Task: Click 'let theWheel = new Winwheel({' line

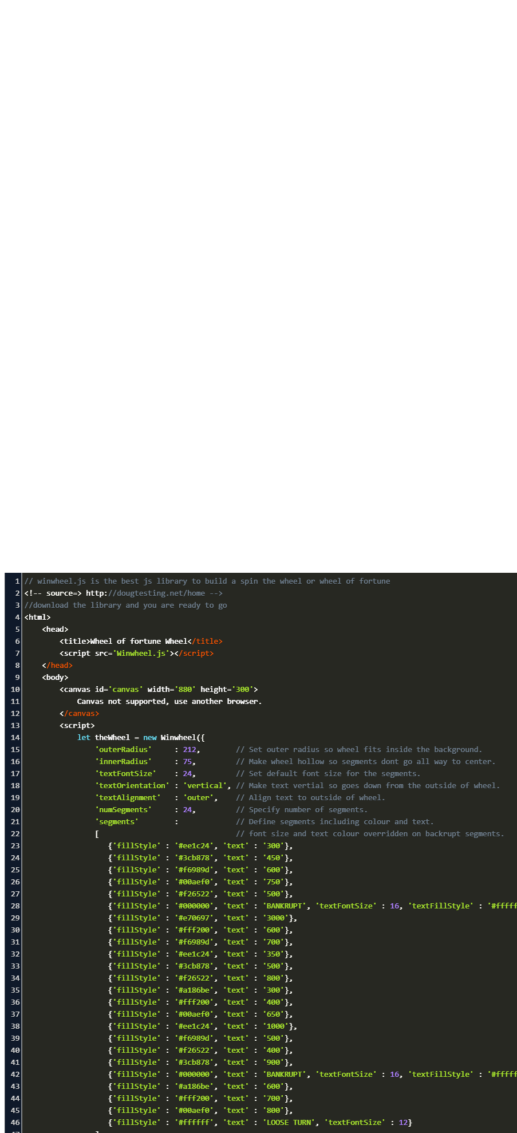Action: click(141, 737)
